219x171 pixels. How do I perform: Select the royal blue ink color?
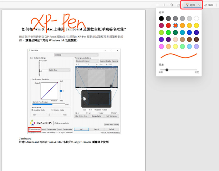click(x=189, y=32)
